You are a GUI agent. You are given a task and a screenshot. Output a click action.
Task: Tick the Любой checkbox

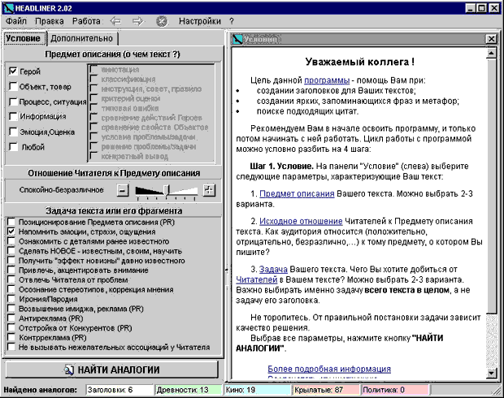(x=13, y=147)
